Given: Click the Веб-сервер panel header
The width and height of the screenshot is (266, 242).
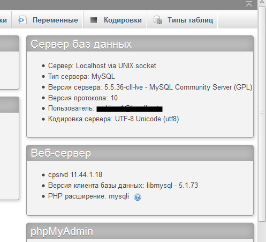Looking at the screenshot, I should tap(140, 153).
